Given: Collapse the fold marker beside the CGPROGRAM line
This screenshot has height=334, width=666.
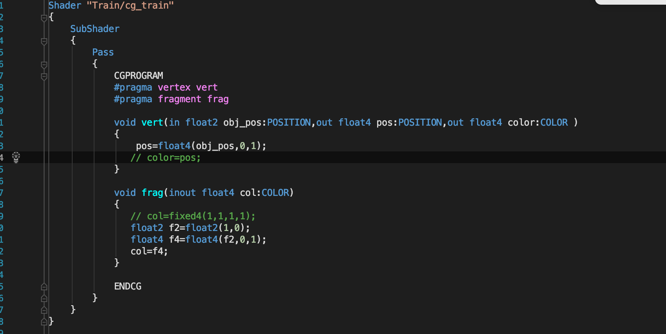Looking at the screenshot, I should (44, 76).
